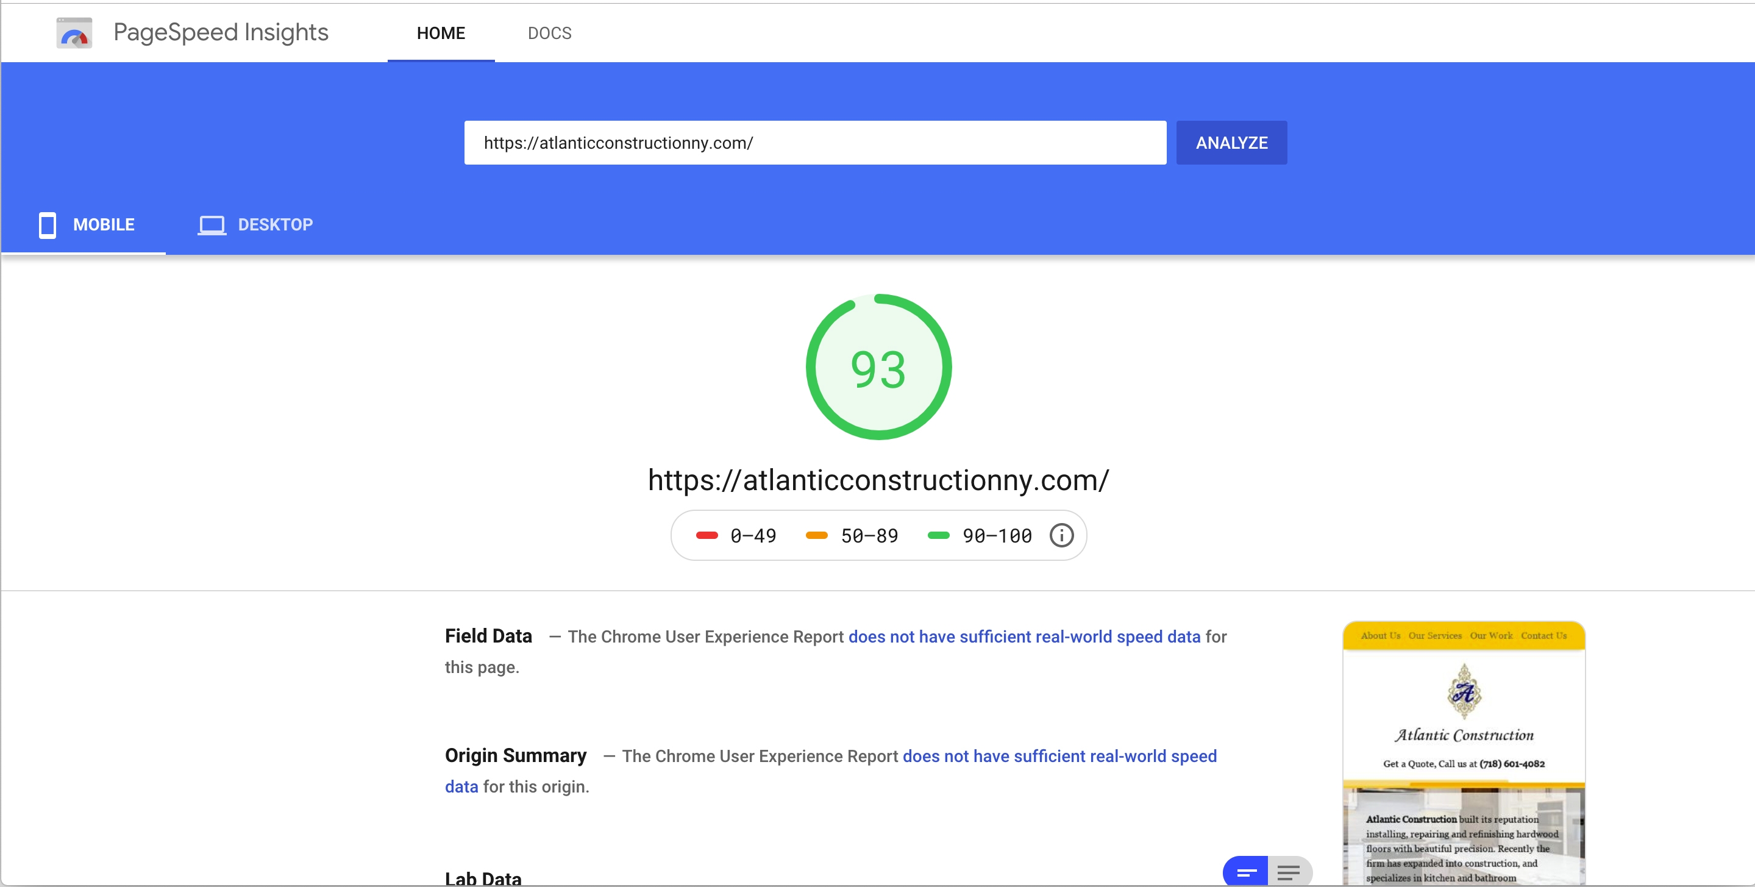
Task: Toggle the expanded lab data view
Action: pyautogui.click(x=1289, y=872)
